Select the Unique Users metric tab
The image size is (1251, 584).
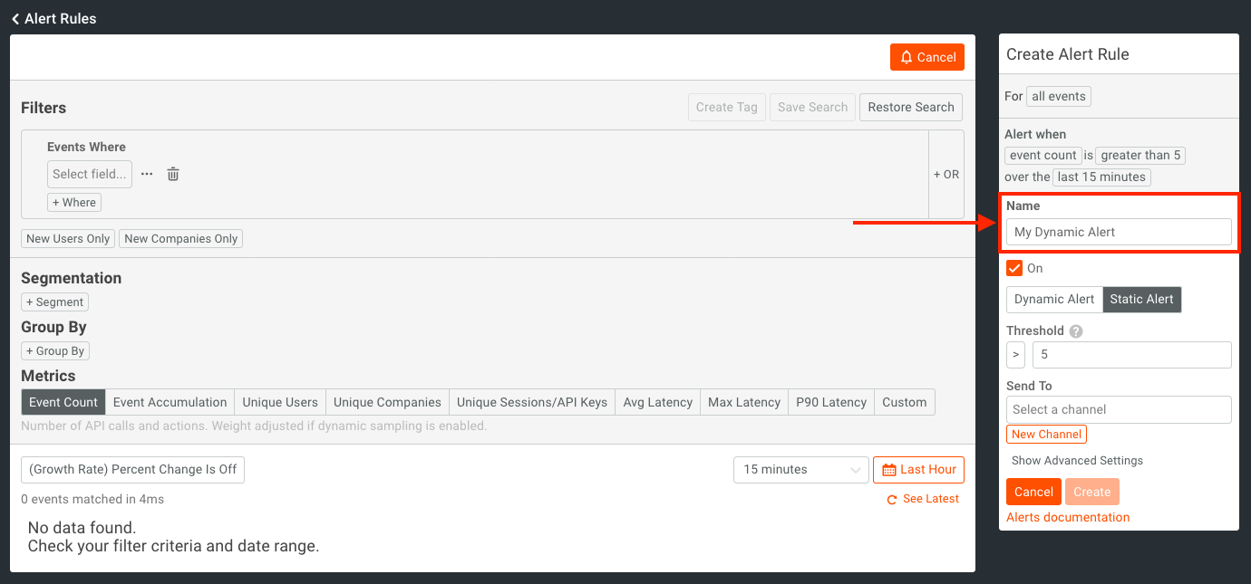(280, 403)
